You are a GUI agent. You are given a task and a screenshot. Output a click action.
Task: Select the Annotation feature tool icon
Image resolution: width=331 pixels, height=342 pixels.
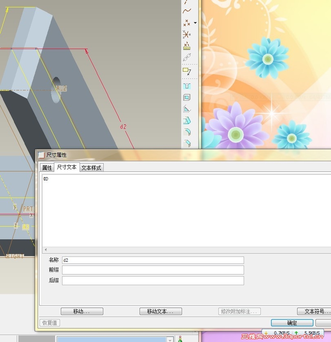(187, 71)
